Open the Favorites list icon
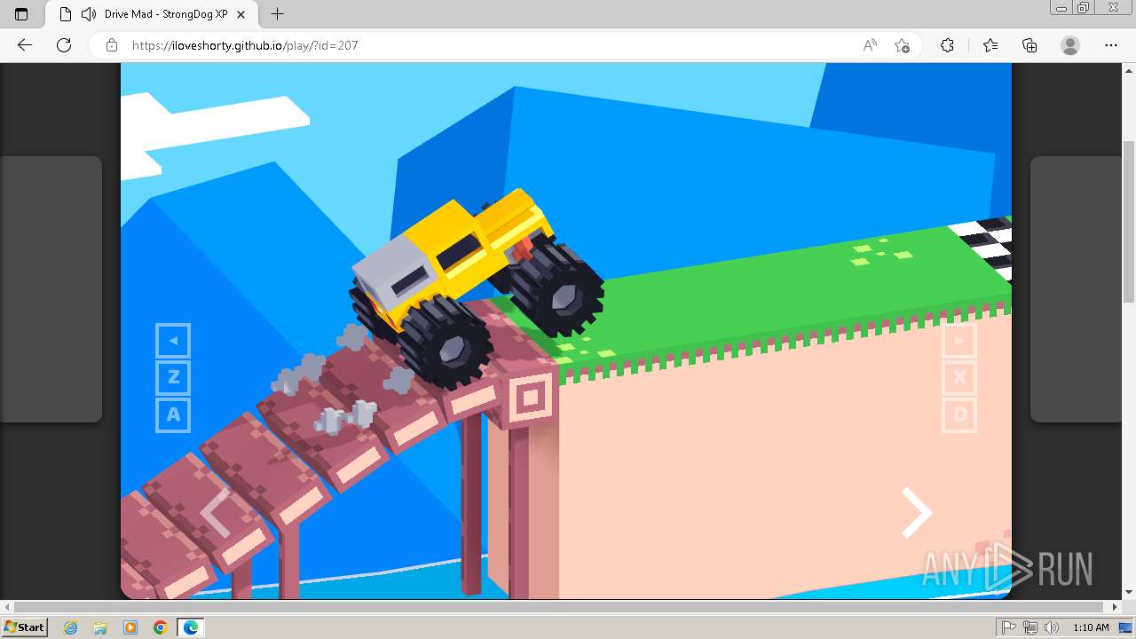The height and width of the screenshot is (639, 1136). (990, 45)
